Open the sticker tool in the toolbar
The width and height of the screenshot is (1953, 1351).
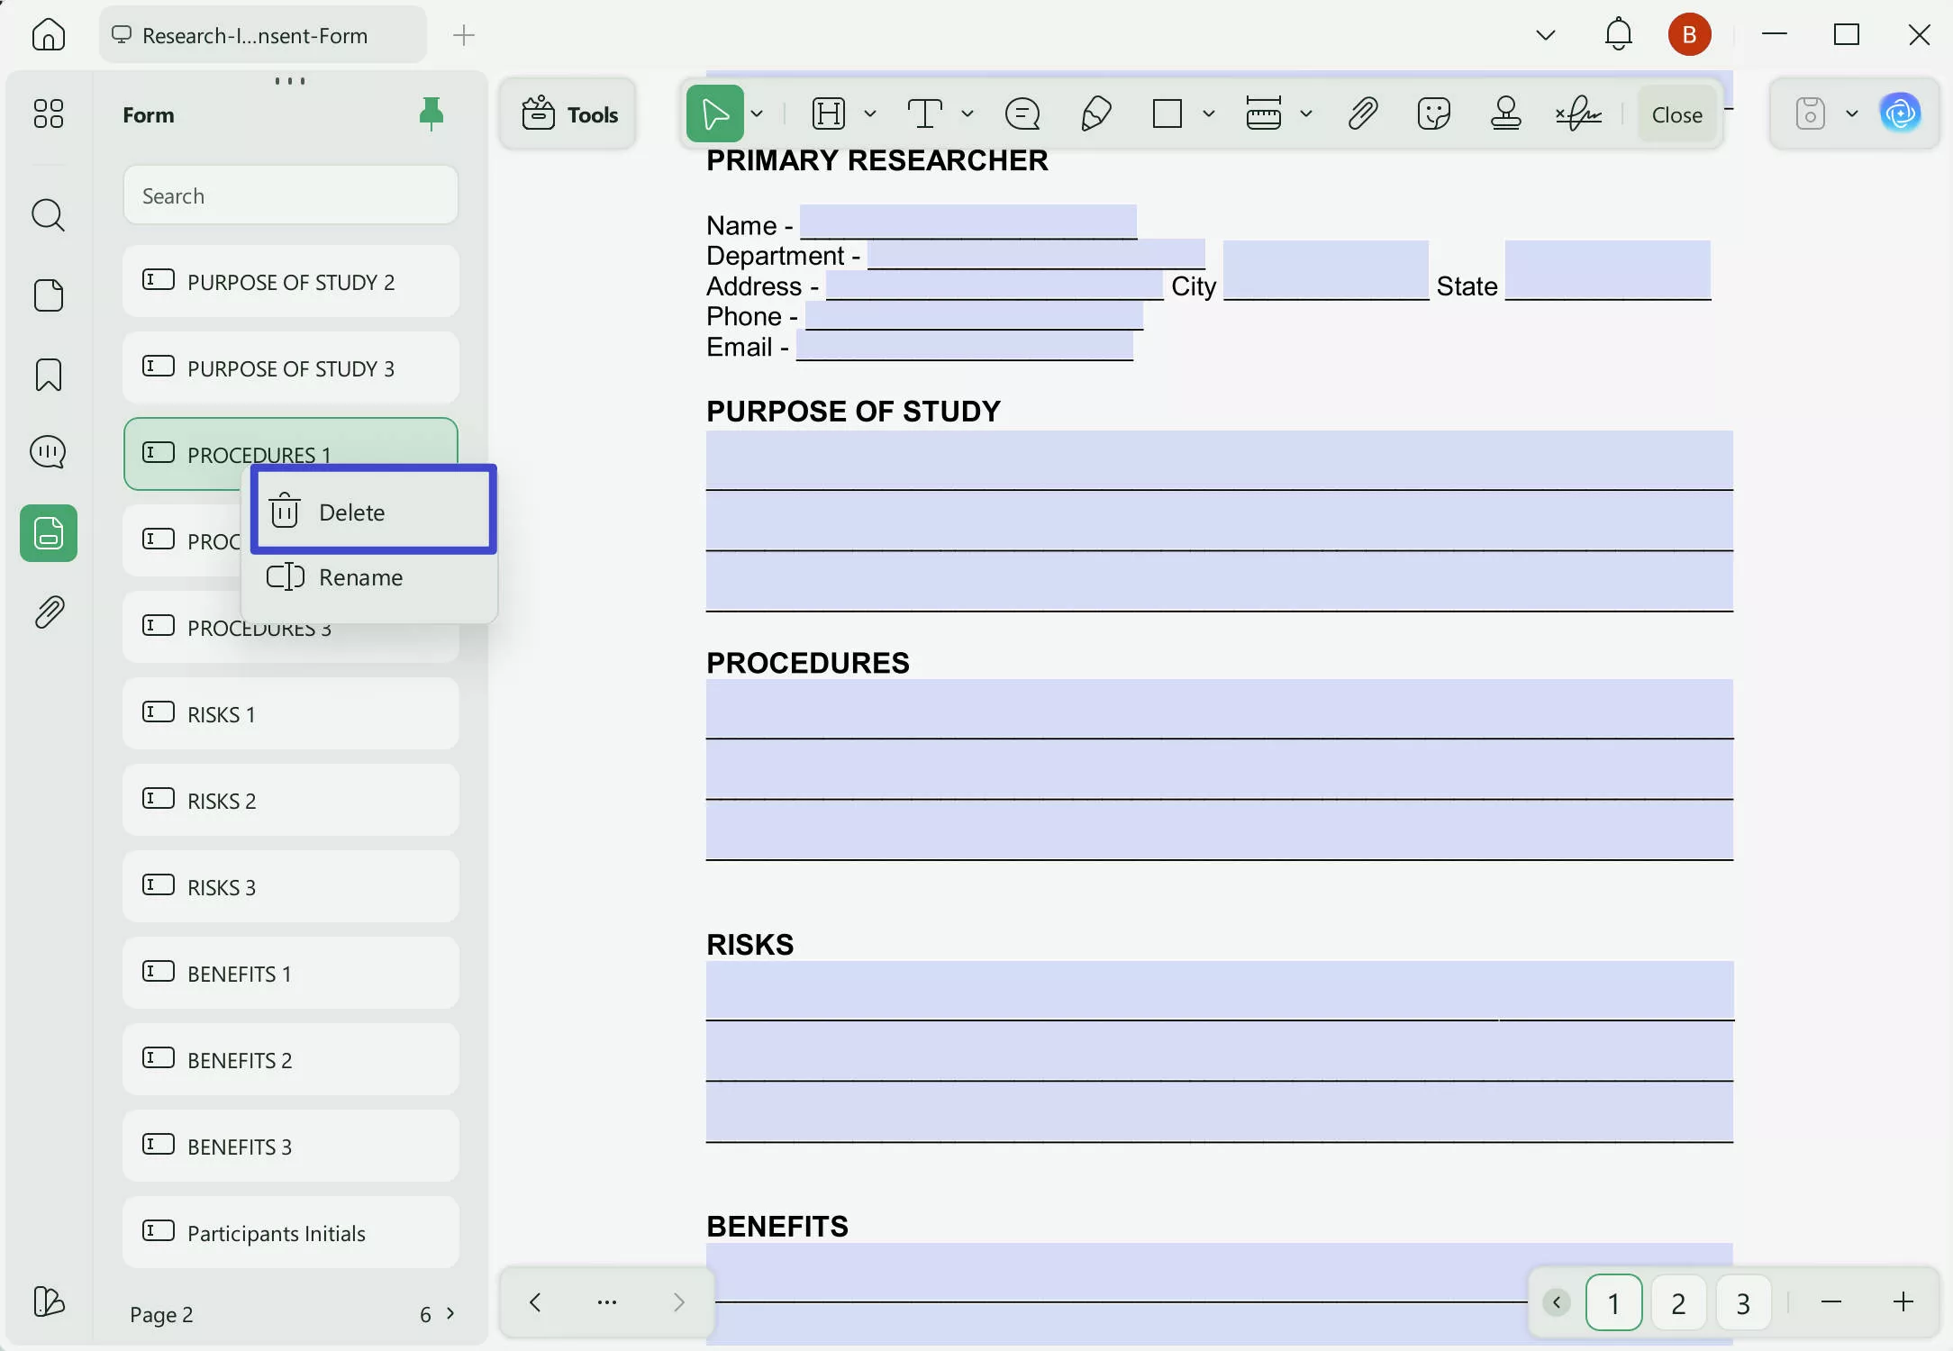tap(1433, 113)
